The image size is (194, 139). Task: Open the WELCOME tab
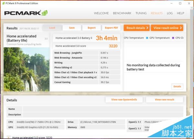coord(101,13)
